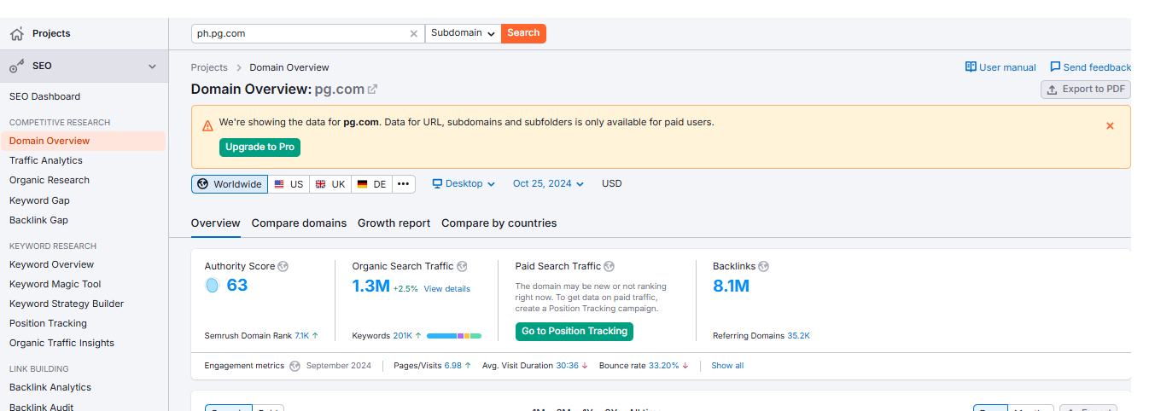Image resolution: width=1149 pixels, height=411 pixels.
Task: Click Go to Position Tracking button
Action: [574, 332]
